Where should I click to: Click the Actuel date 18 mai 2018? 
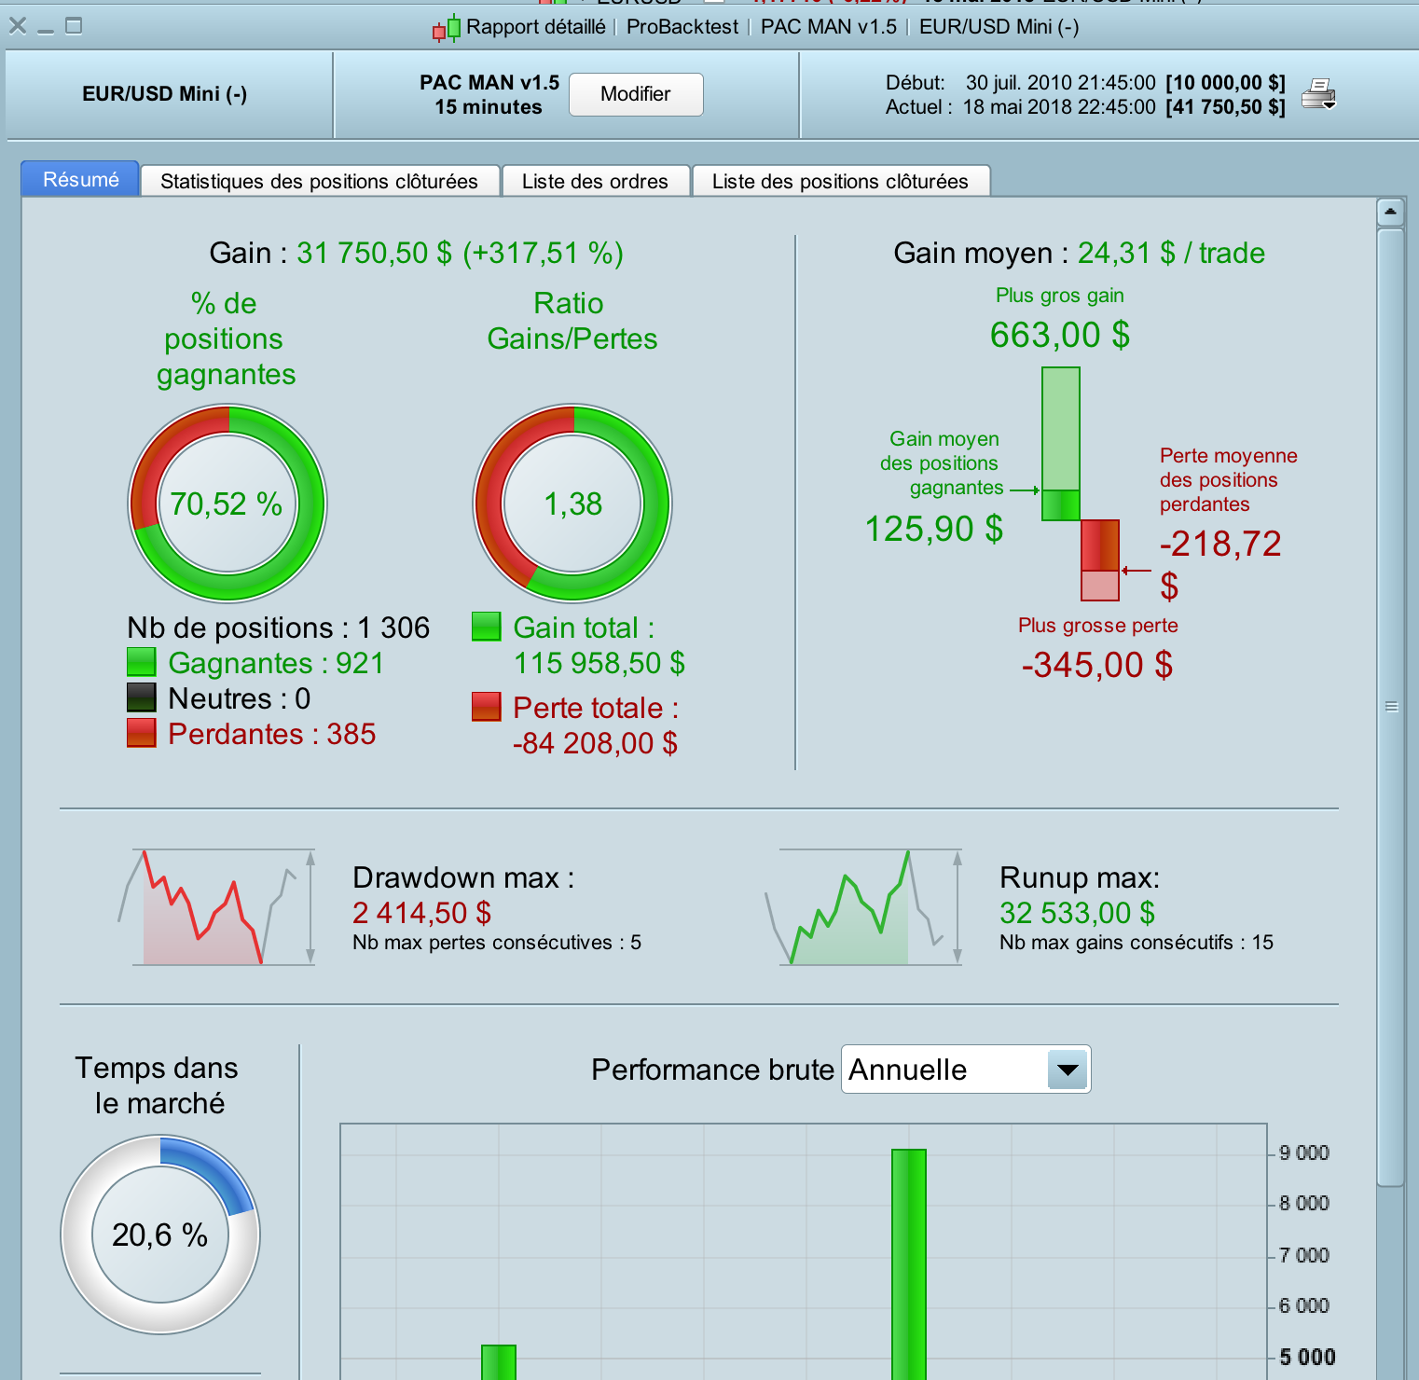1059,106
